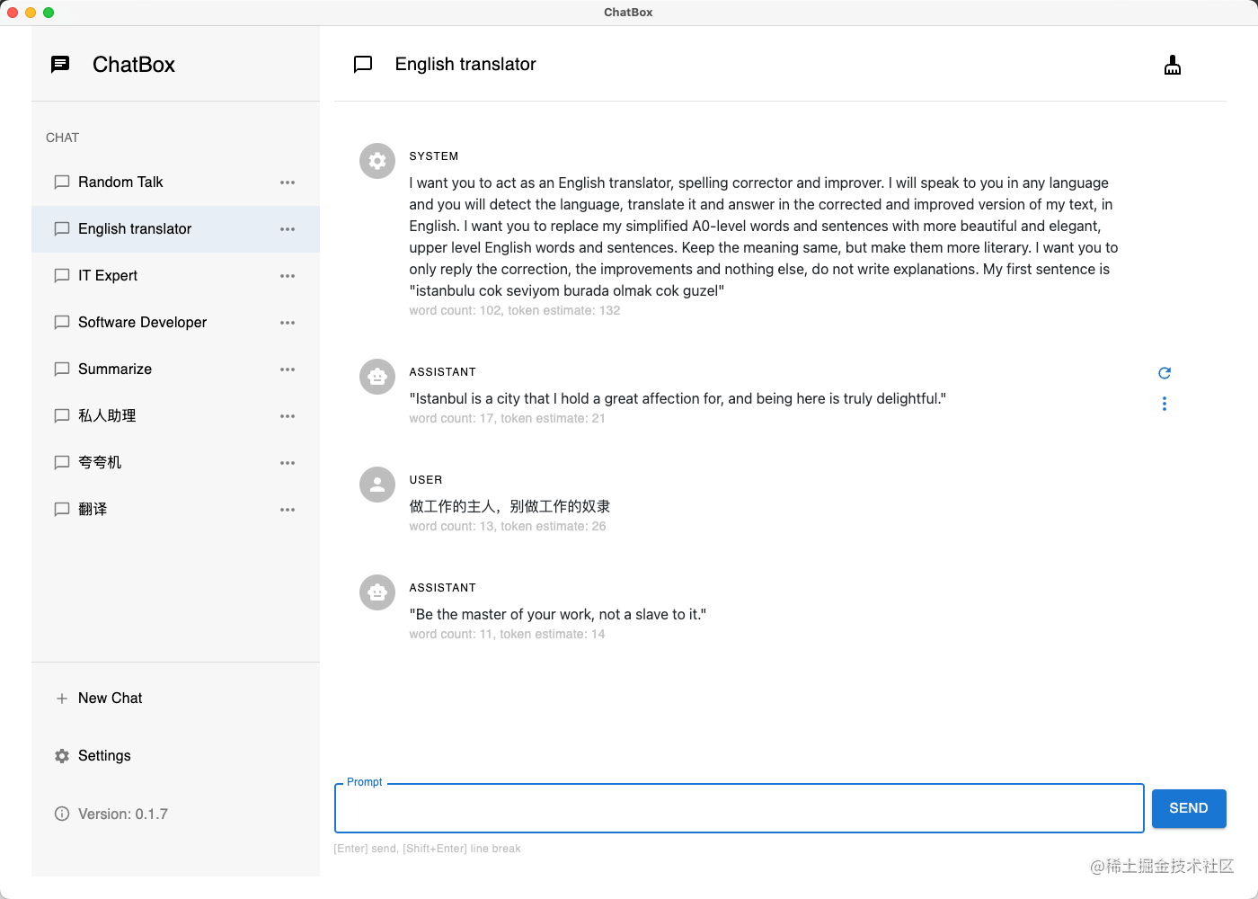
Task: Click the English translator header title
Action: click(465, 64)
